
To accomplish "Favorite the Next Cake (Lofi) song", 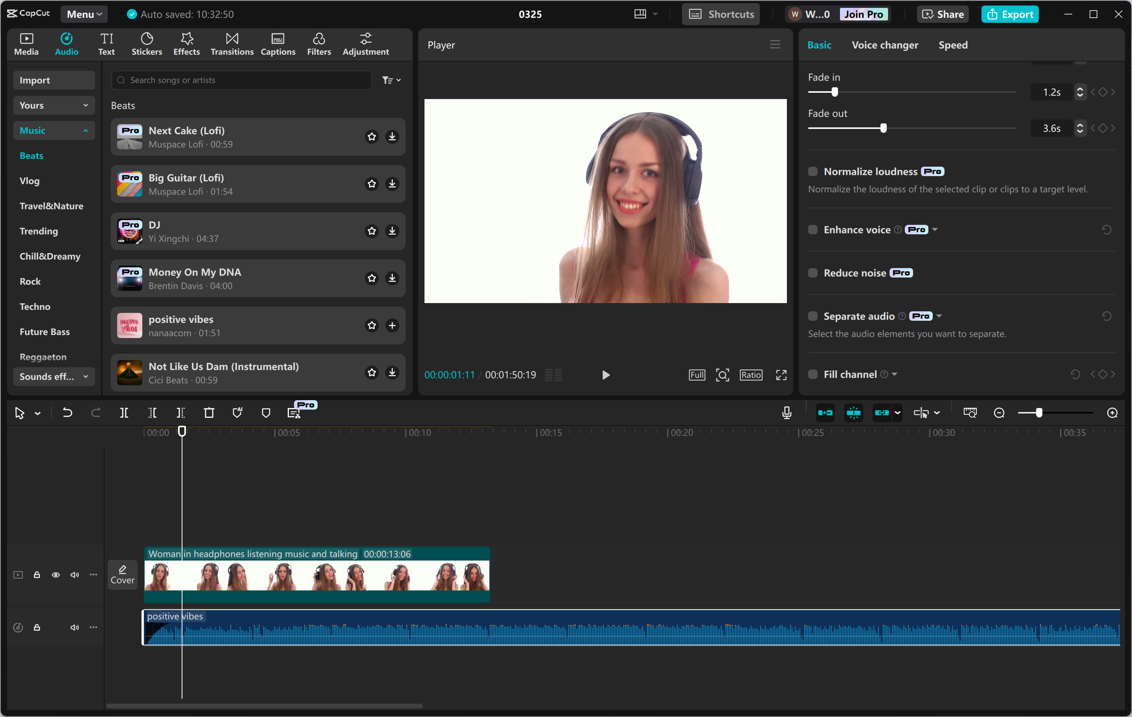I will (x=372, y=137).
